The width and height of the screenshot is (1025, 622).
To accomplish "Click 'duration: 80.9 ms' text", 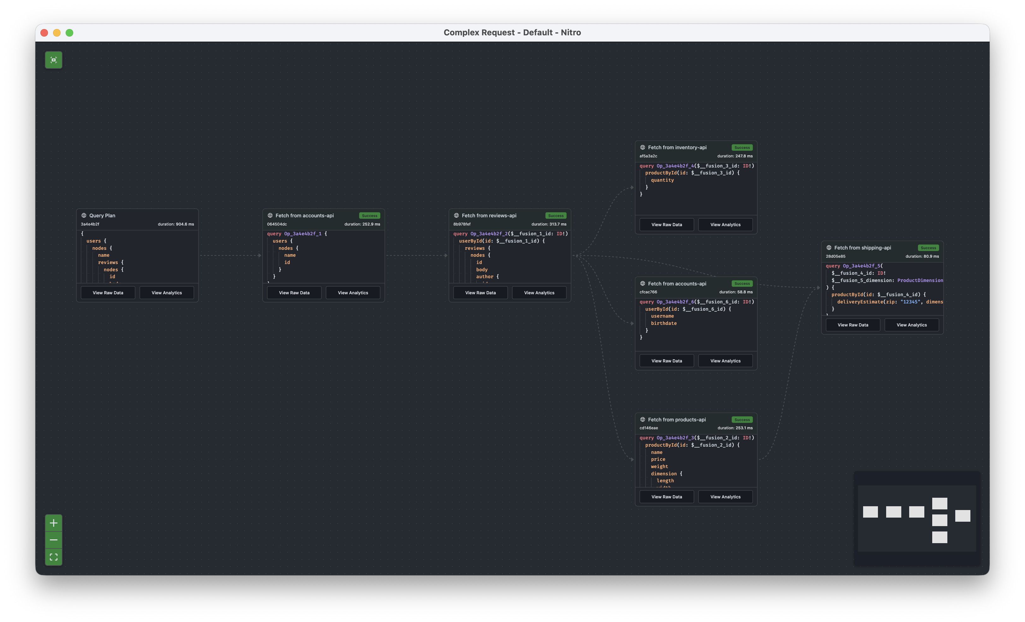I will 922,256.
